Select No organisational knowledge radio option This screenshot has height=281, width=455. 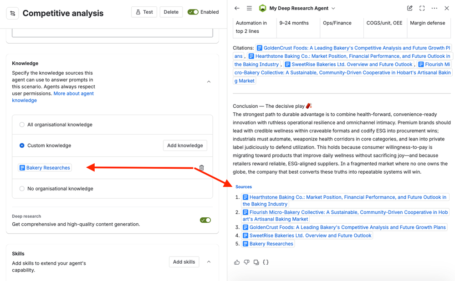click(22, 189)
